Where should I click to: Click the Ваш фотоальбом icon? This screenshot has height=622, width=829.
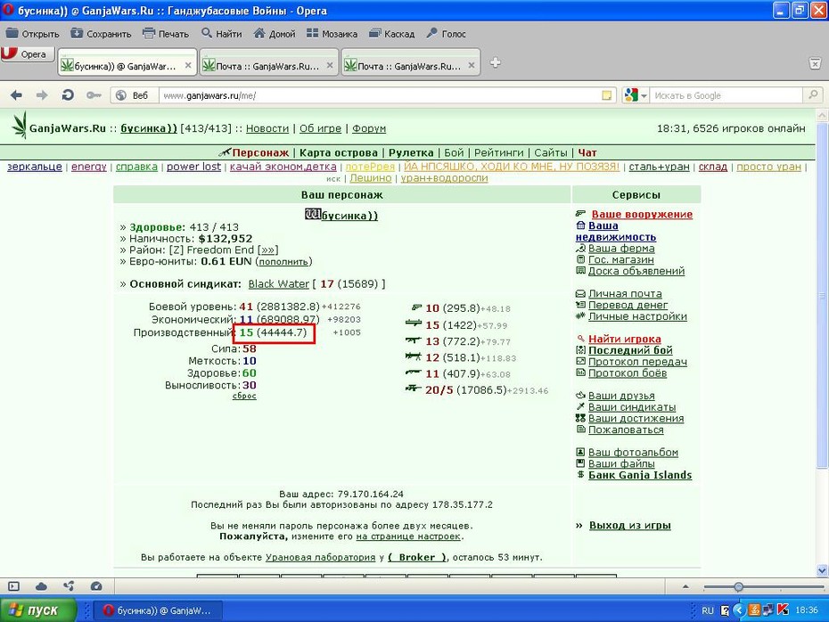click(580, 452)
